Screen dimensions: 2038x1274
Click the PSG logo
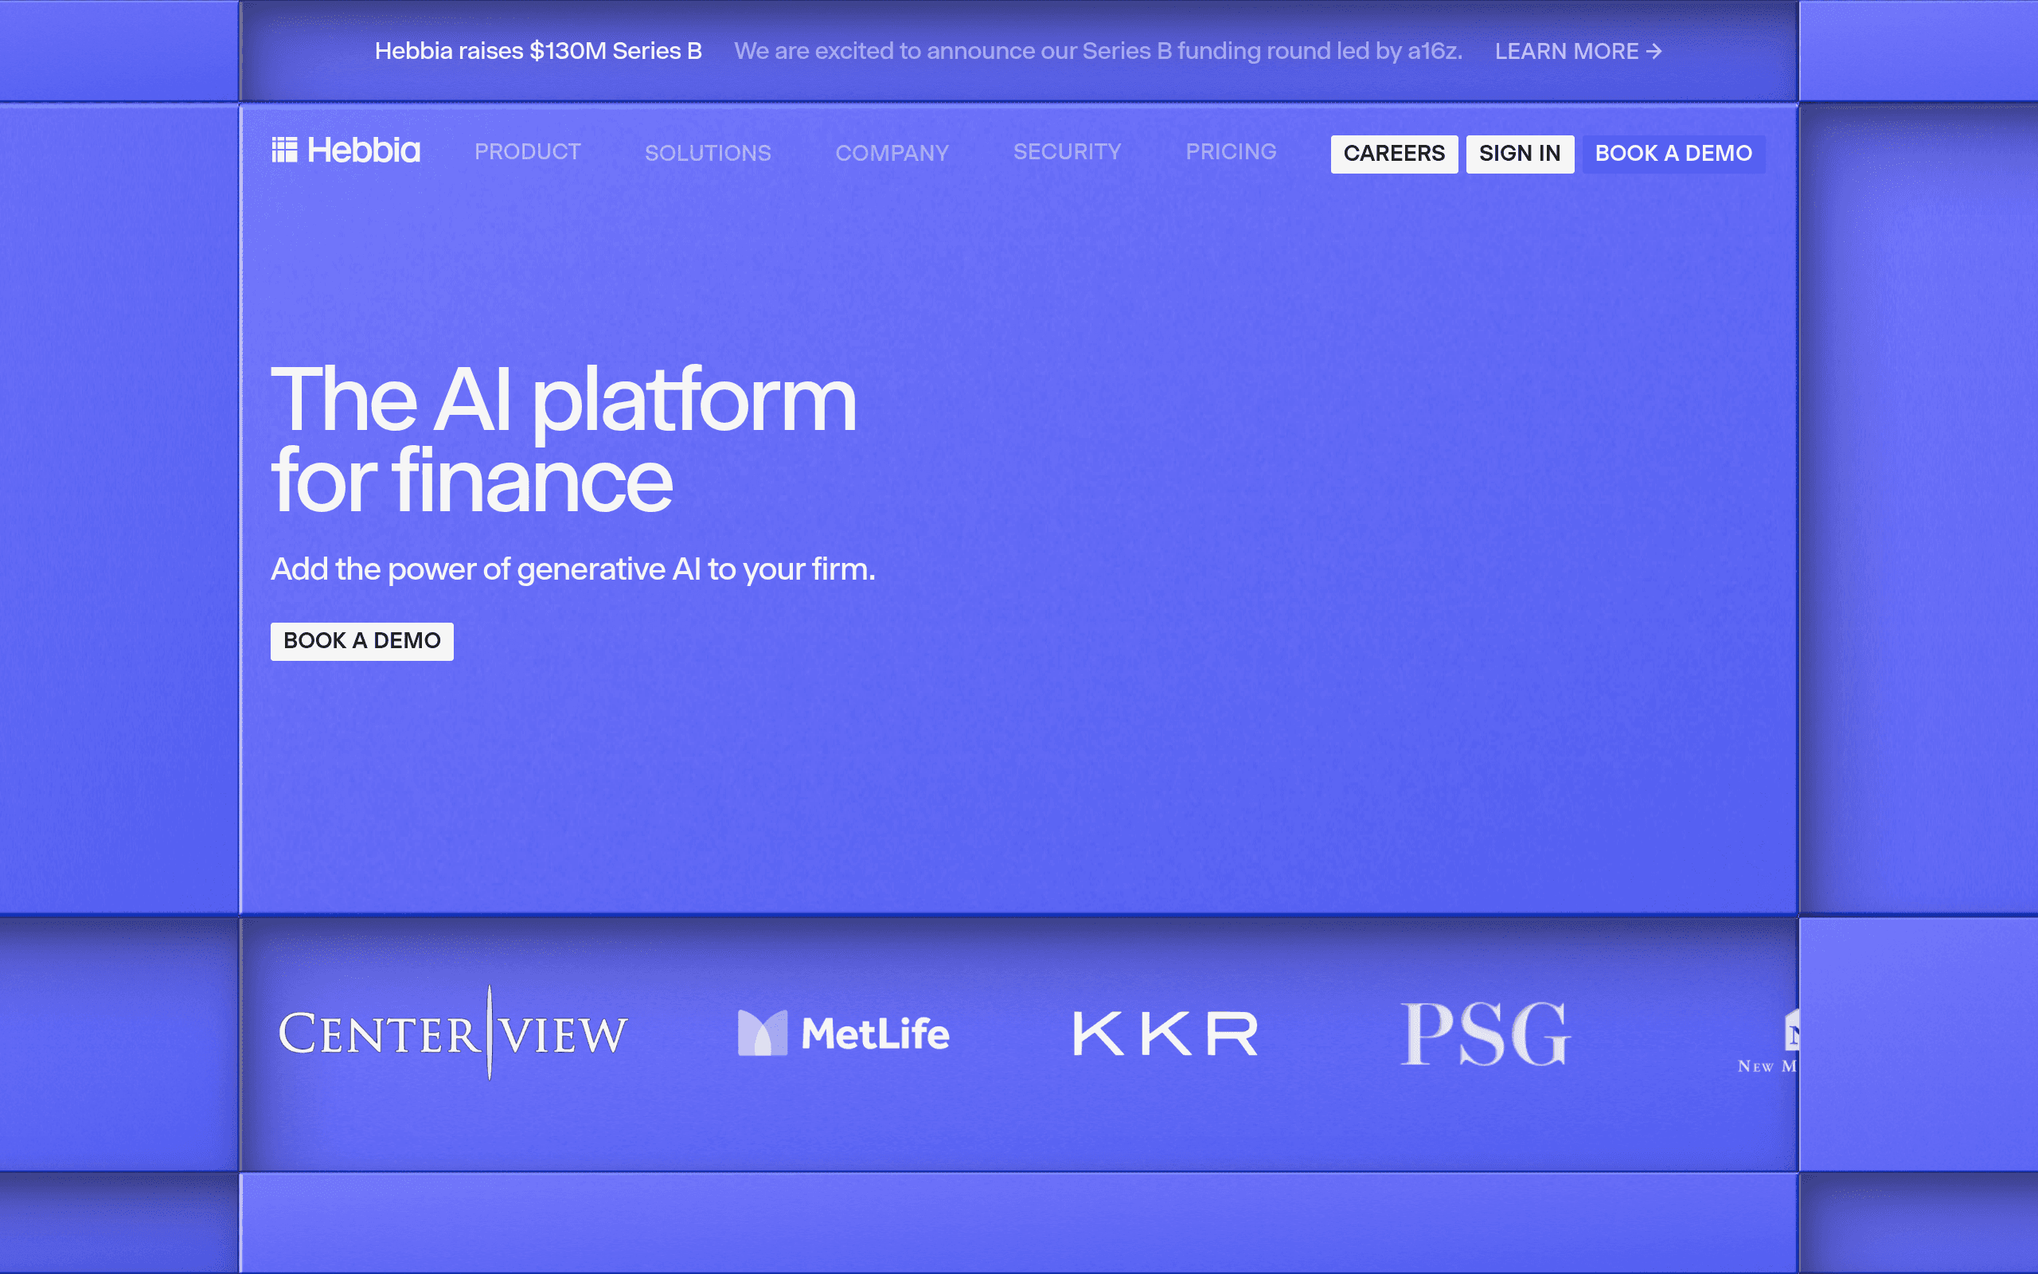(1485, 1033)
